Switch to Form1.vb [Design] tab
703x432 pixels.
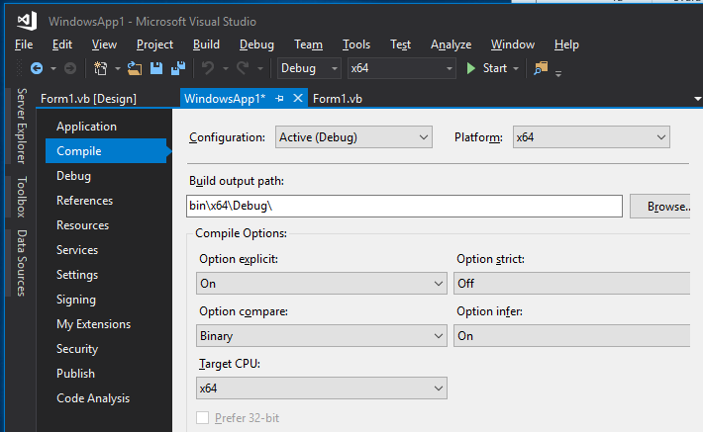click(88, 99)
